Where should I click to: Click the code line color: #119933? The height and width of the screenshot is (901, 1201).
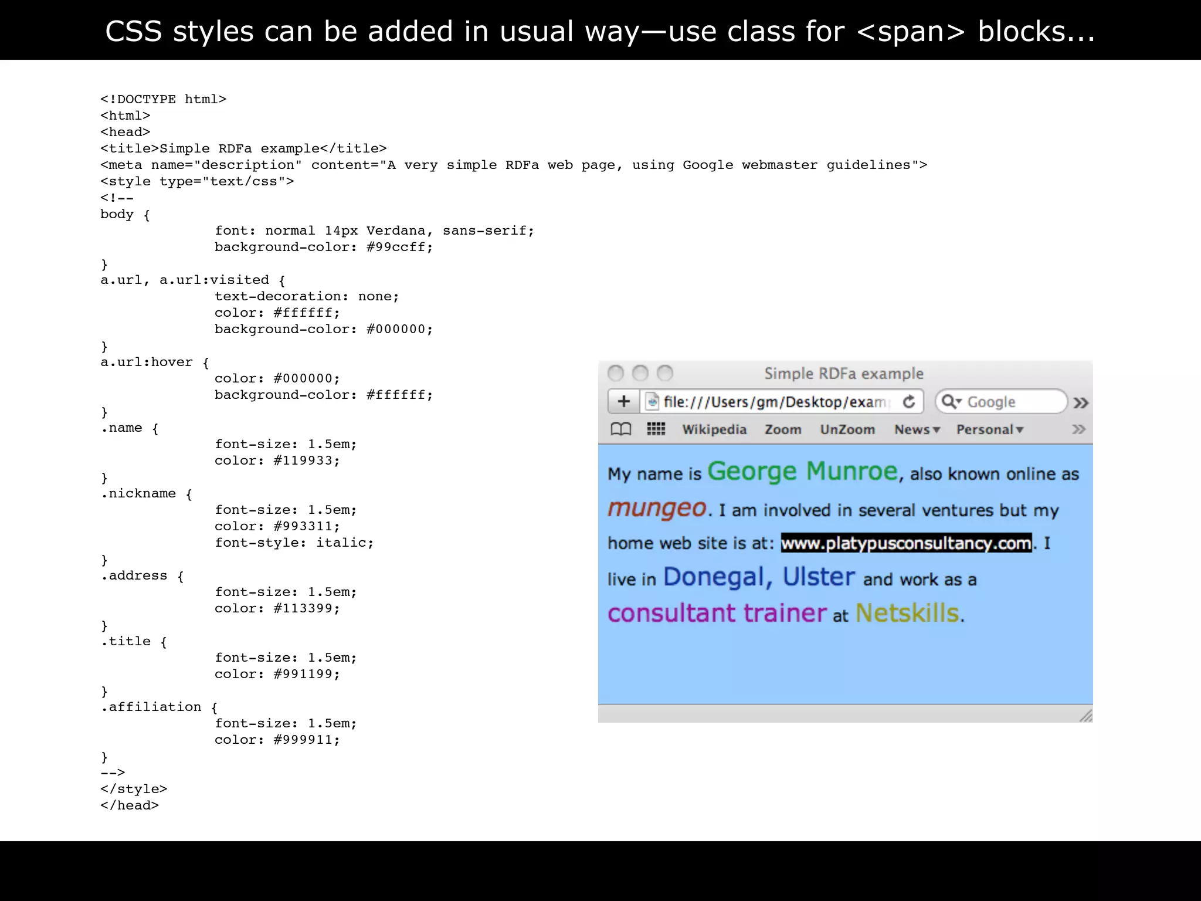tap(277, 460)
